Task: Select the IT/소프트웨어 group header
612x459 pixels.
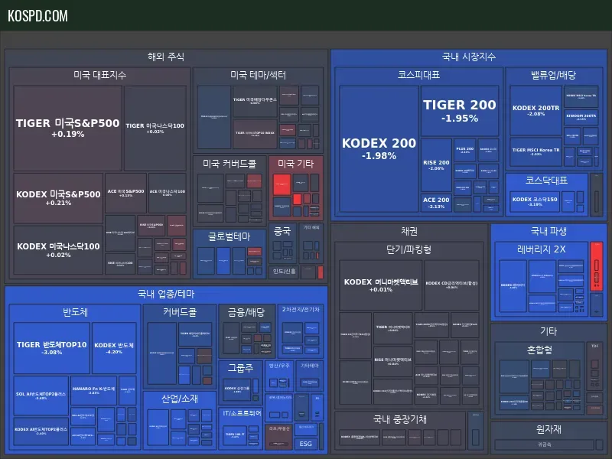Action: (x=242, y=413)
